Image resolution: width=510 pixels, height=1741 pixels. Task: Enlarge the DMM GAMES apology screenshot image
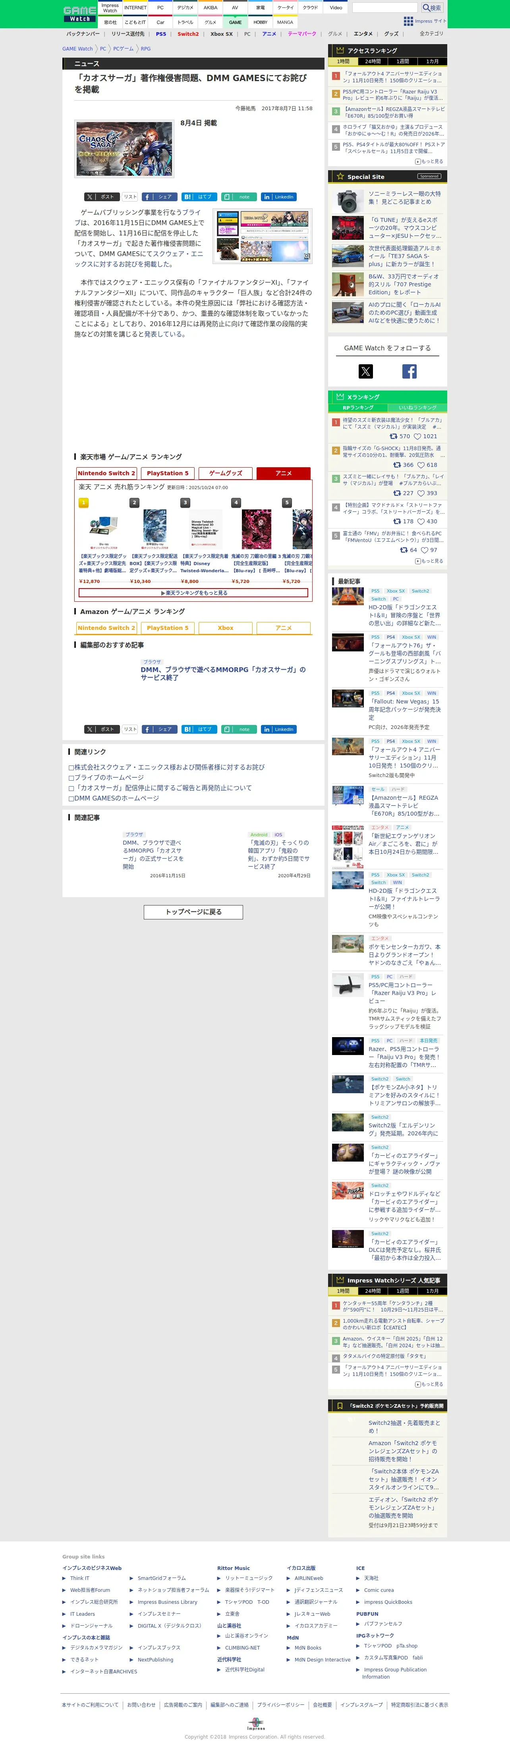263,236
